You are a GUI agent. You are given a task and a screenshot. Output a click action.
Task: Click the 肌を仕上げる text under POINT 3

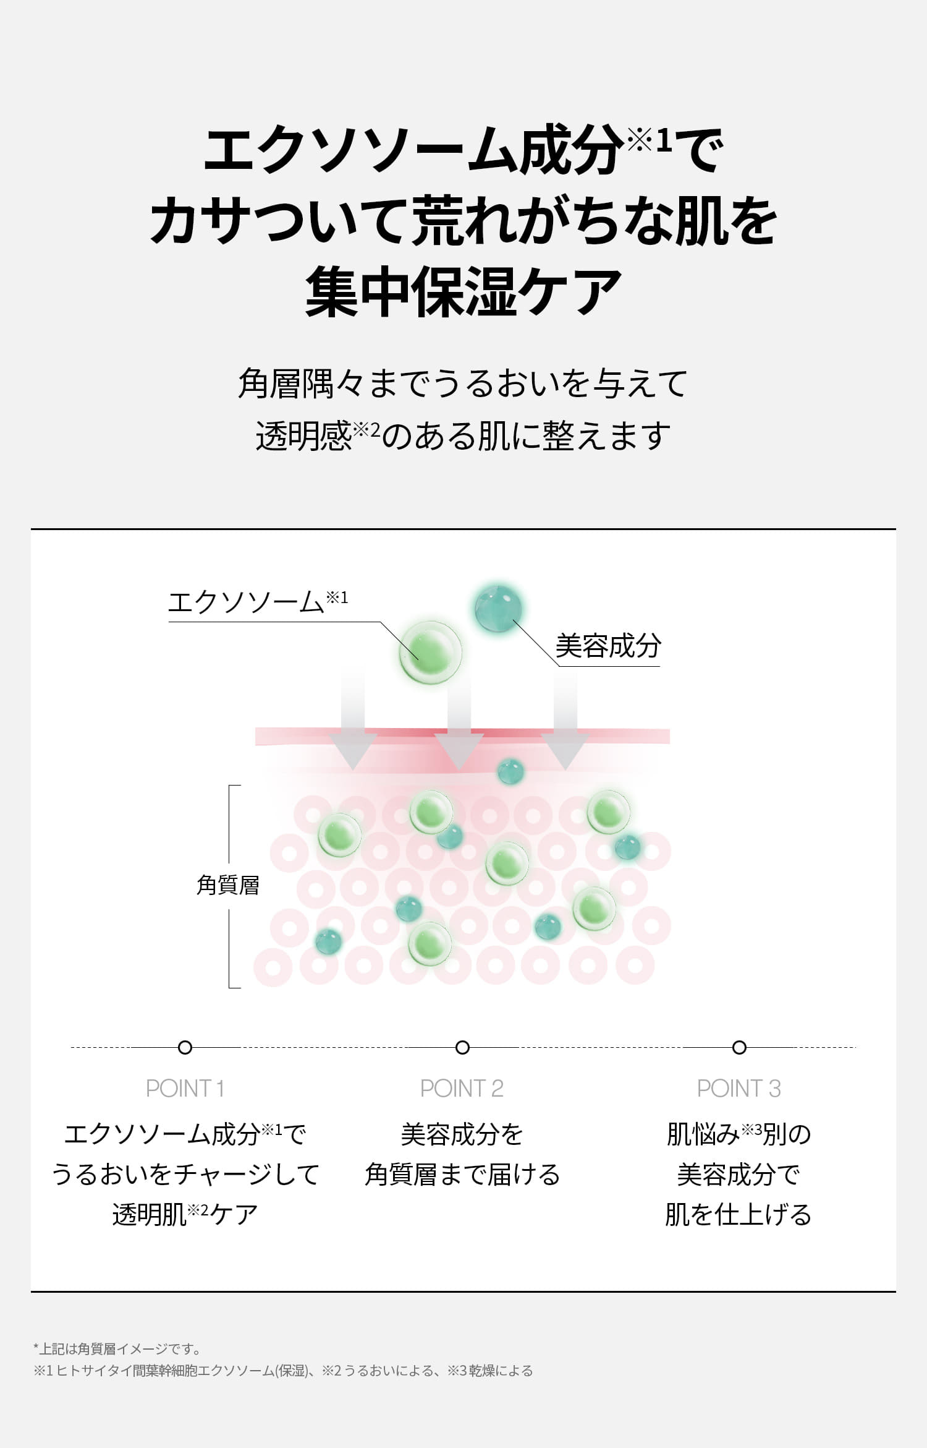click(x=739, y=1215)
